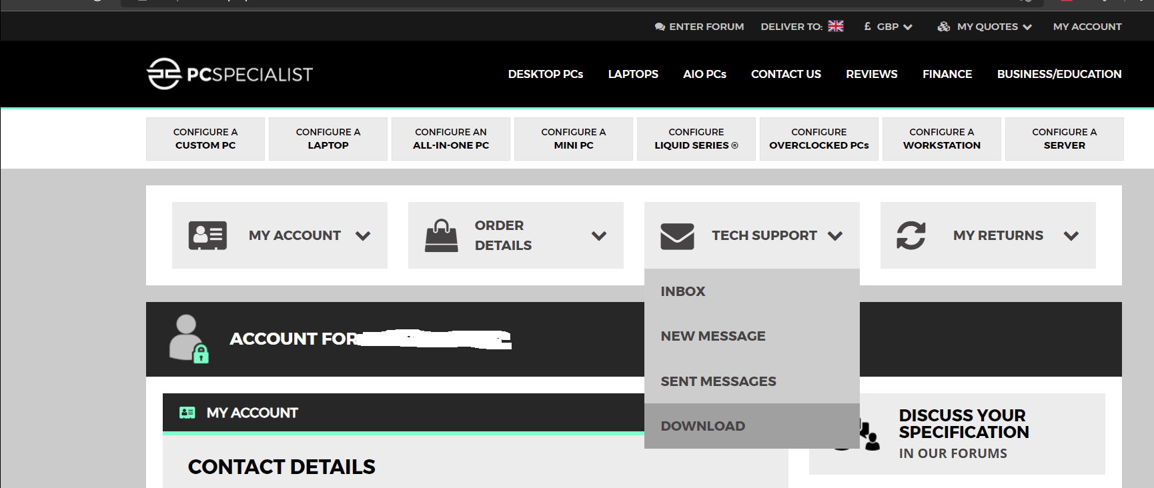Click Configure Overclocked PCs button
Image resolution: width=1154 pixels, height=488 pixels.
tap(819, 139)
